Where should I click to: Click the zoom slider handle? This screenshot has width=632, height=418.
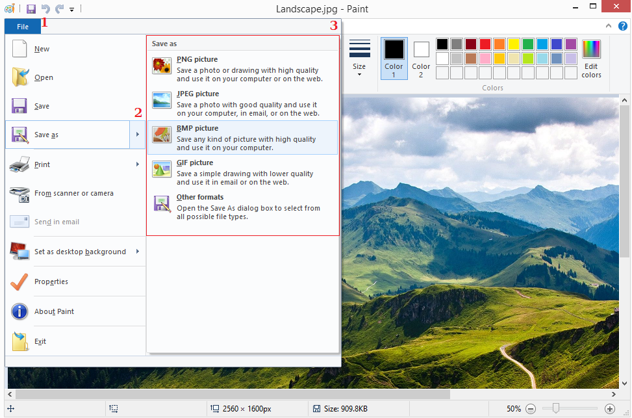[556, 408]
